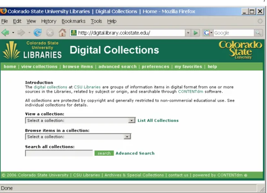Reload the page with the Refresh icon
Image resolution: width=267 pixels, height=193 pixels.
pos(37,32)
